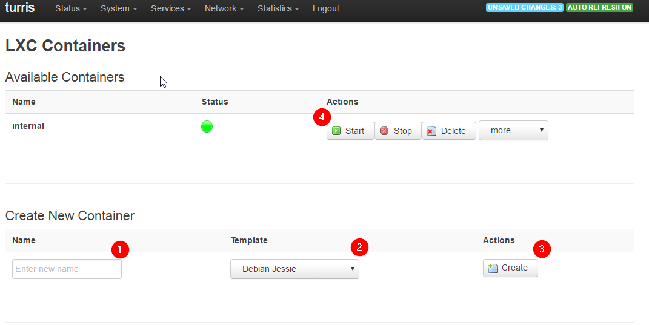This screenshot has height=325, width=649.
Task: Click the red Stop icon
Action: [x=384, y=131]
